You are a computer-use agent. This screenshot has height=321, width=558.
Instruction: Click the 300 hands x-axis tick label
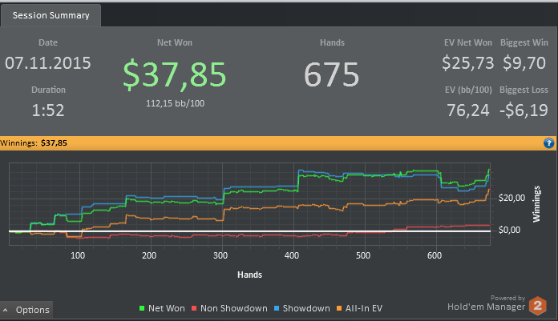click(x=220, y=255)
